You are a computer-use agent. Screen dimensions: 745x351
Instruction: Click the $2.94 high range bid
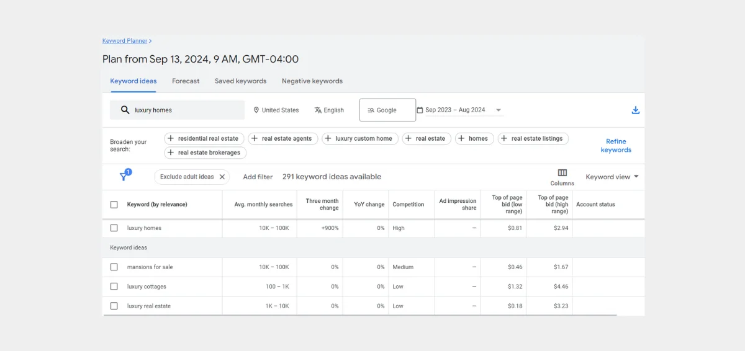point(561,228)
